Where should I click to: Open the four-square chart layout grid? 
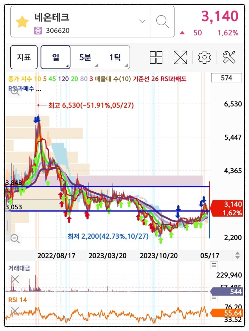pos(156,57)
